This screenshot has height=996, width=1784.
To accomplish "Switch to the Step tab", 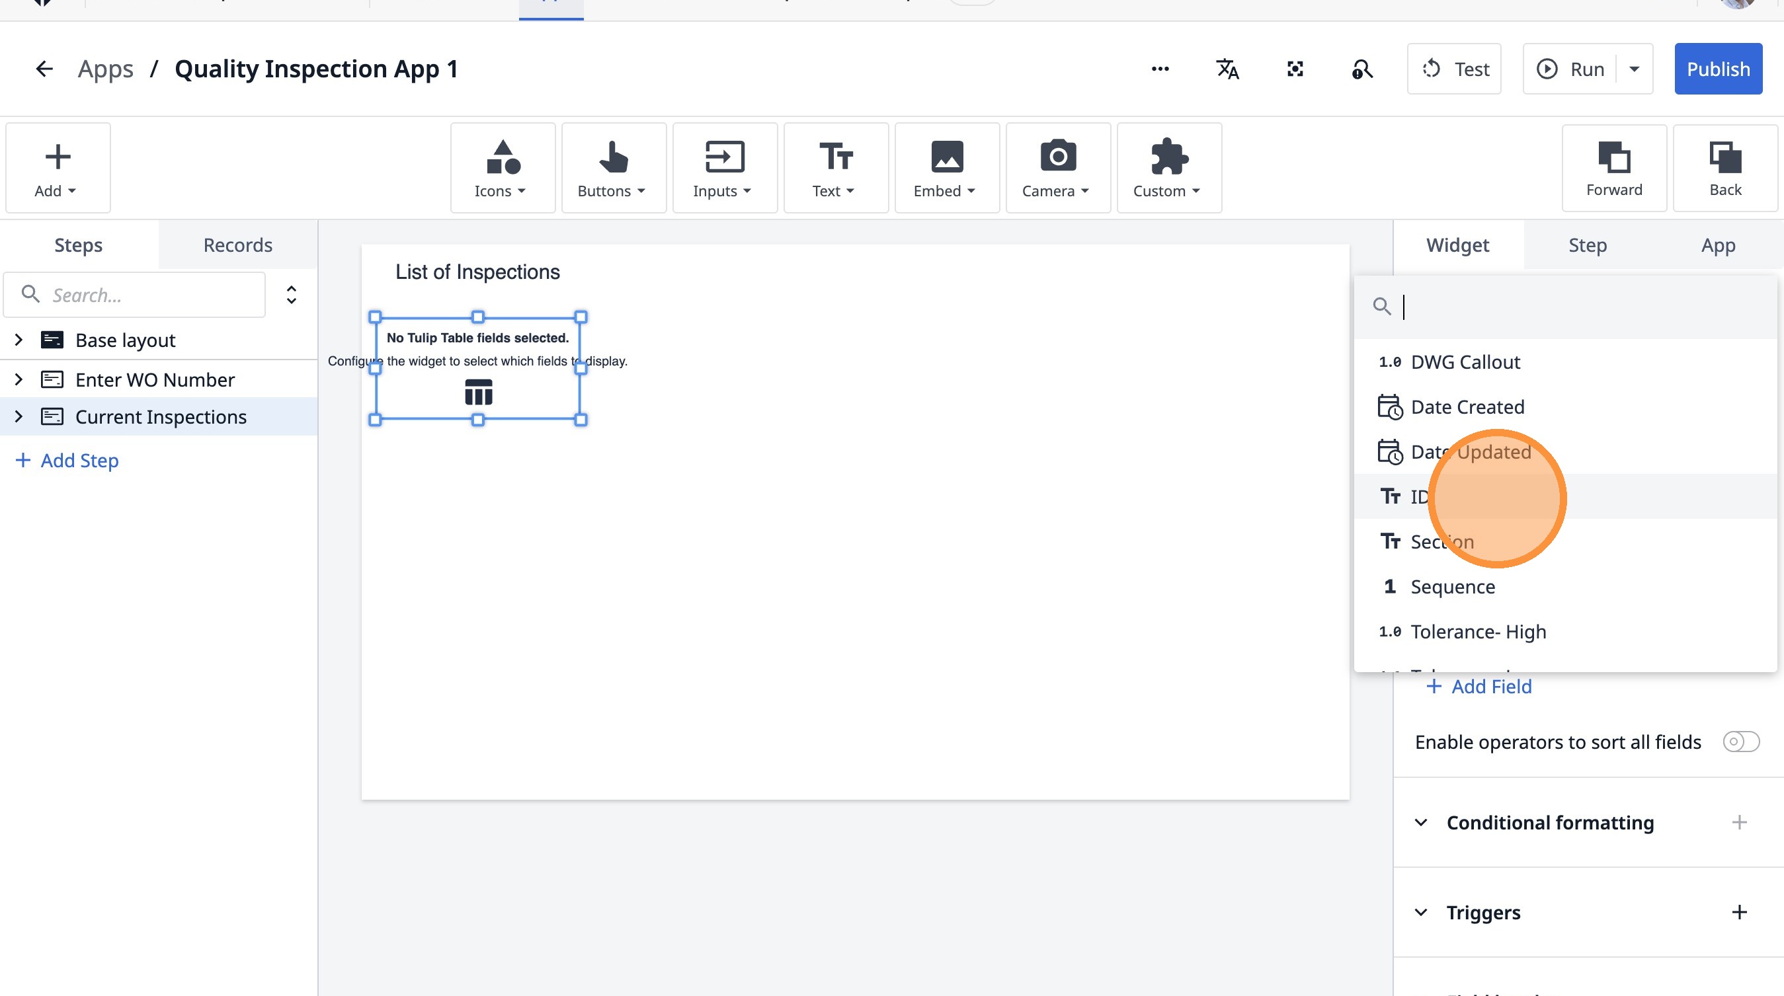I will point(1588,245).
